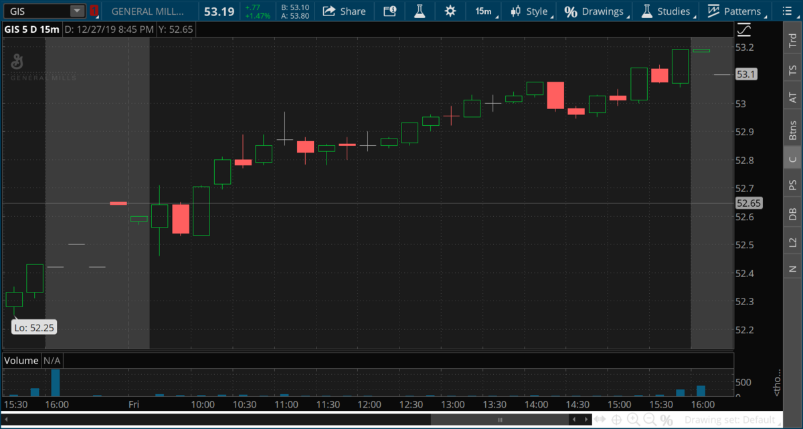Click the last price 53.19
Image resolution: width=803 pixels, height=429 pixels.
tap(218, 11)
